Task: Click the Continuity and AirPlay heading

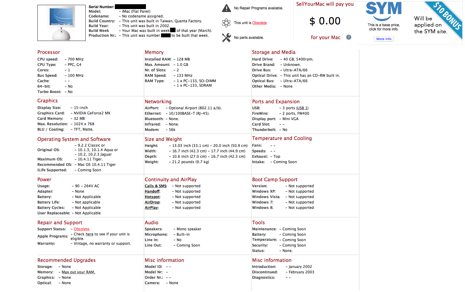Action: (x=171, y=180)
